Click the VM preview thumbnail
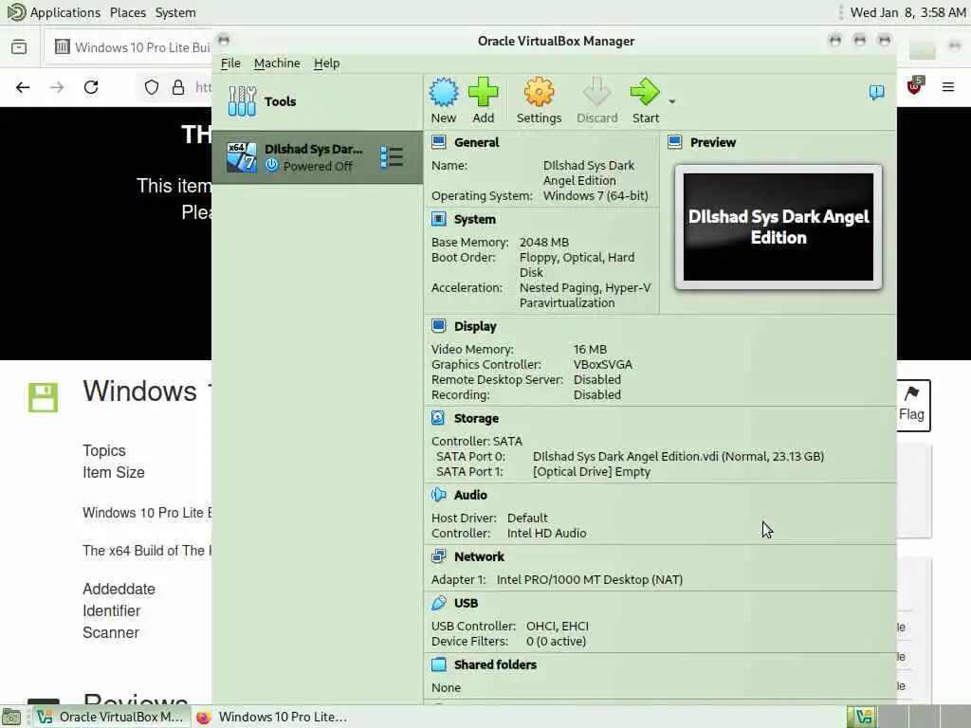 pyautogui.click(x=778, y=227)
